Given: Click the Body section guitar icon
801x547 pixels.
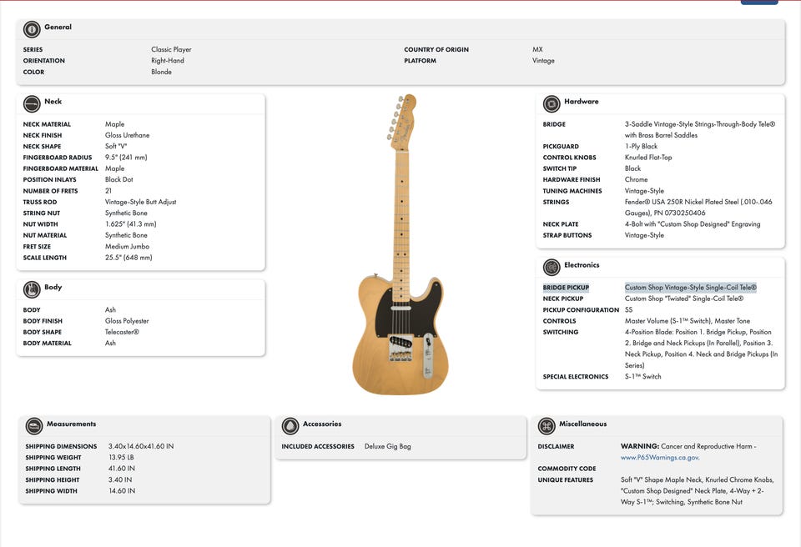Looking at the screenshot, I should coord(32,289).
